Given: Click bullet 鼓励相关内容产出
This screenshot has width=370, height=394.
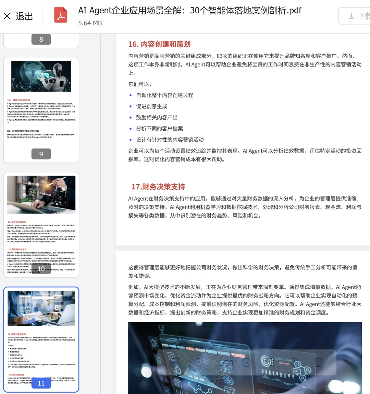Looking at the screenshot, I should pos(157,117).
